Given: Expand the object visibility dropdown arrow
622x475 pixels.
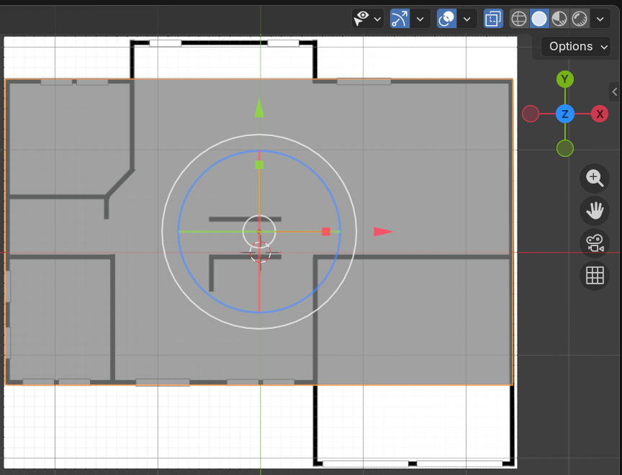Looking at the screenshot, I should click(377, 19).
